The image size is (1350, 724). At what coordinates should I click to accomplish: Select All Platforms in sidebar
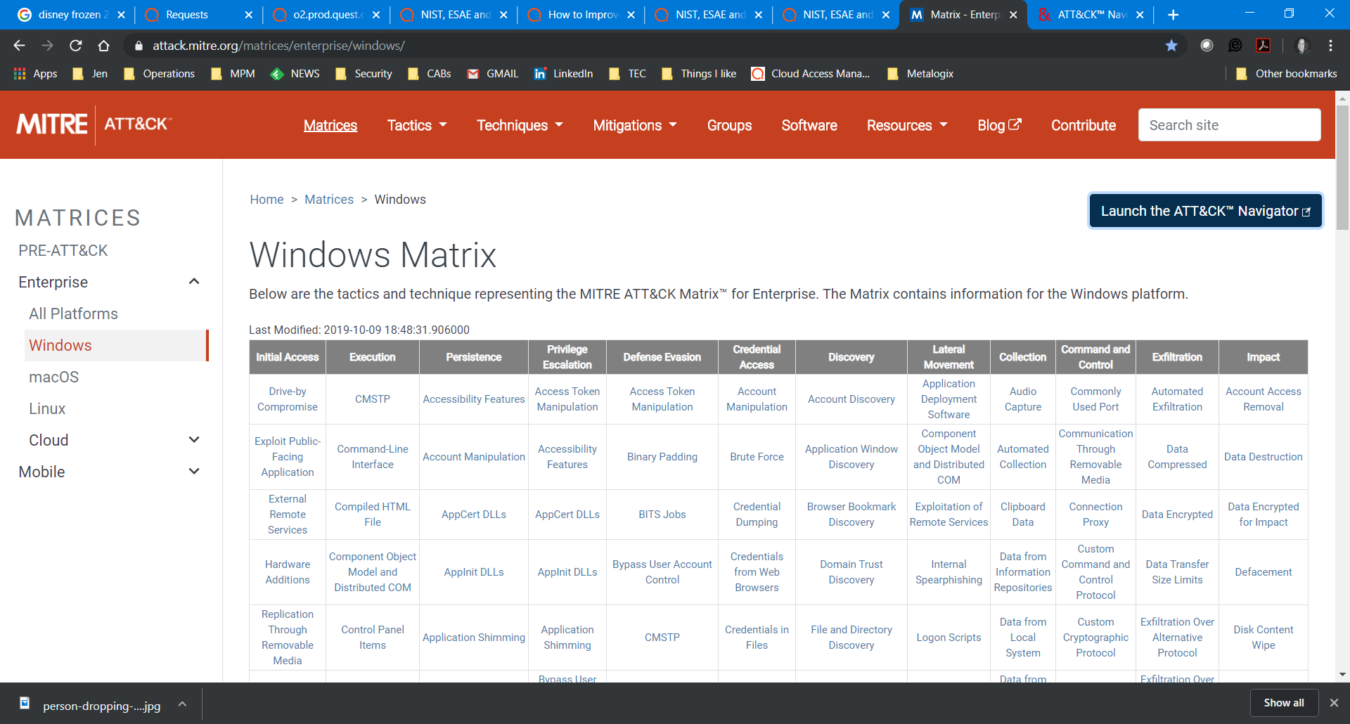click(x=73, y=313)
